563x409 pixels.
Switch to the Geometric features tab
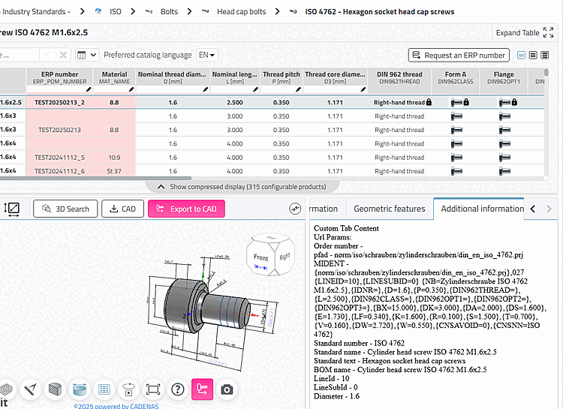[389, 209]
